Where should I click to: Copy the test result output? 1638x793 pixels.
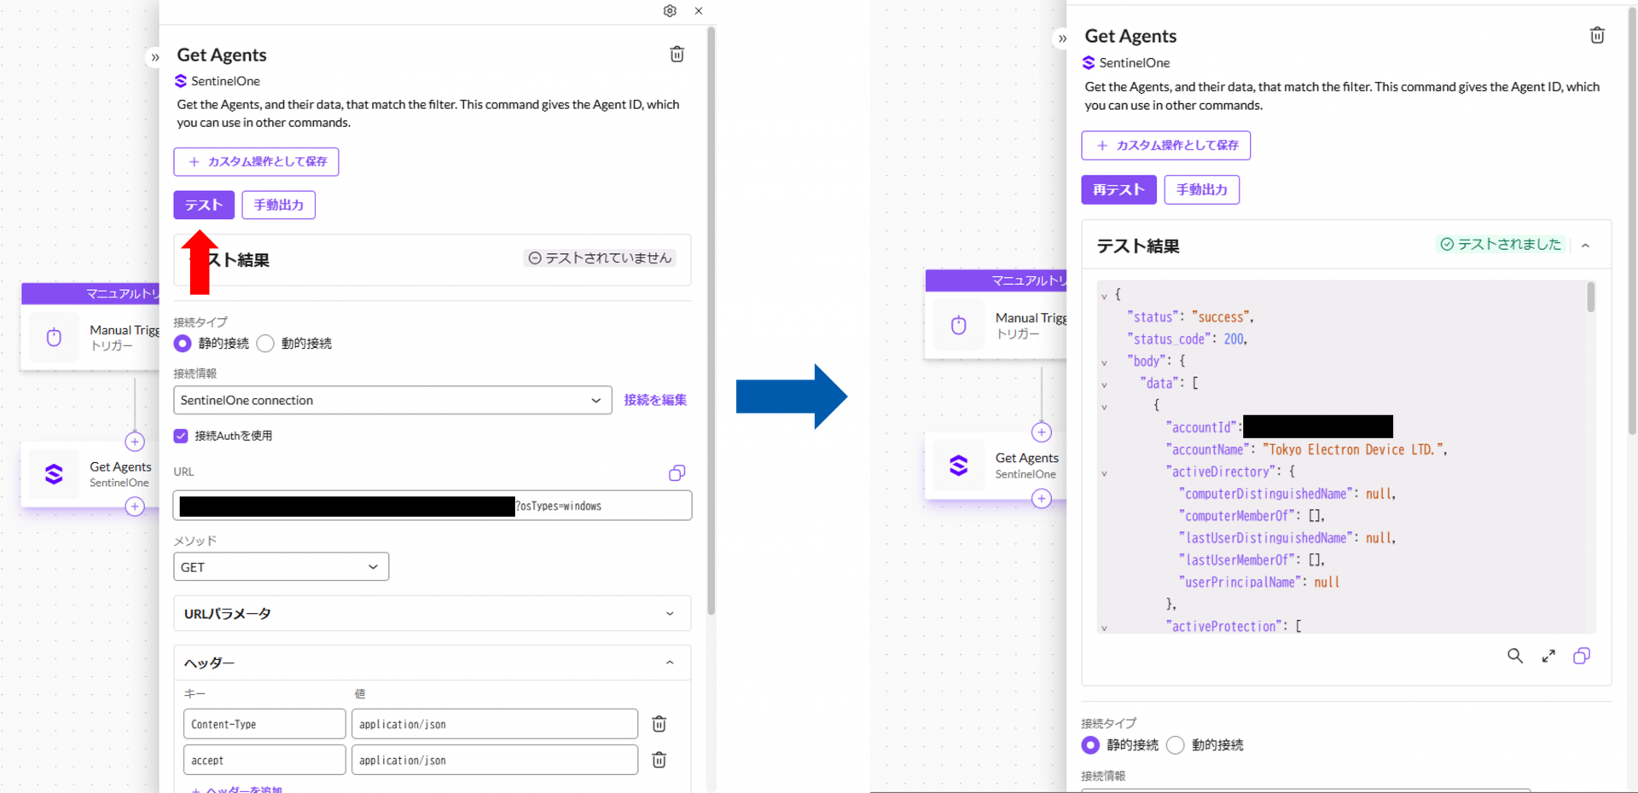pos(1581,656)
